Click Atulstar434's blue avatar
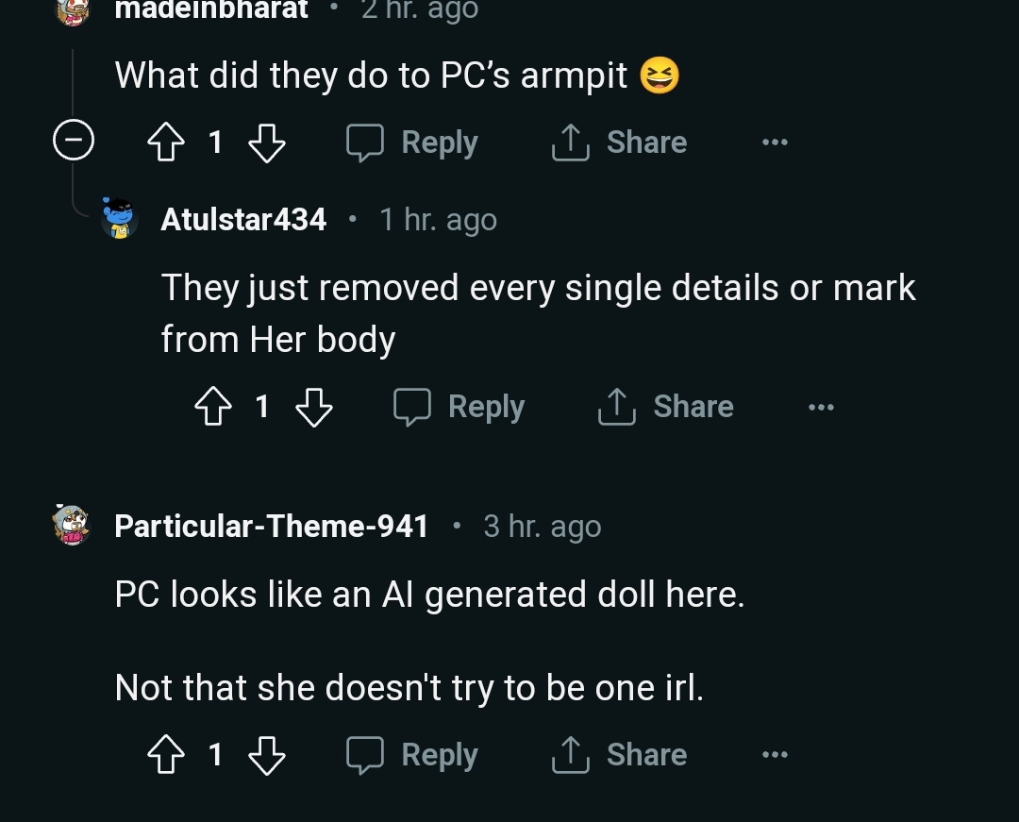1019x822 pixels. click(120, 220)
